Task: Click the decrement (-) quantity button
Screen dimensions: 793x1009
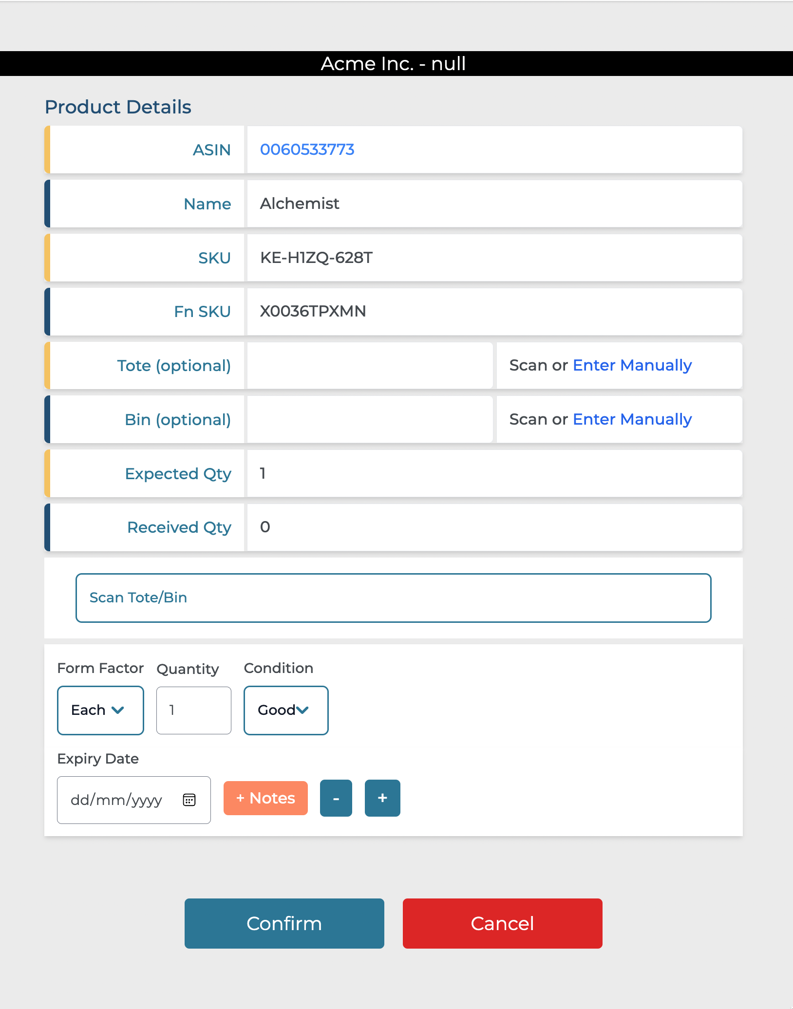Action: [336, 798]
